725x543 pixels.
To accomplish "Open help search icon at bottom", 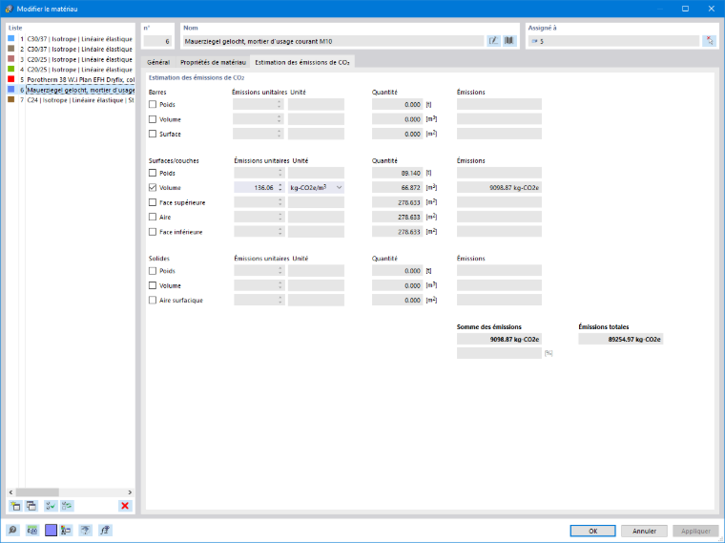I will click(x=13, y=530).
